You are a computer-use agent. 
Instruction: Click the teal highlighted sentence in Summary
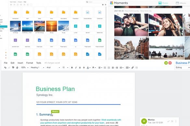[x=81, y=121]
